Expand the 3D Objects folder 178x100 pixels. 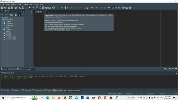[2, 19]
